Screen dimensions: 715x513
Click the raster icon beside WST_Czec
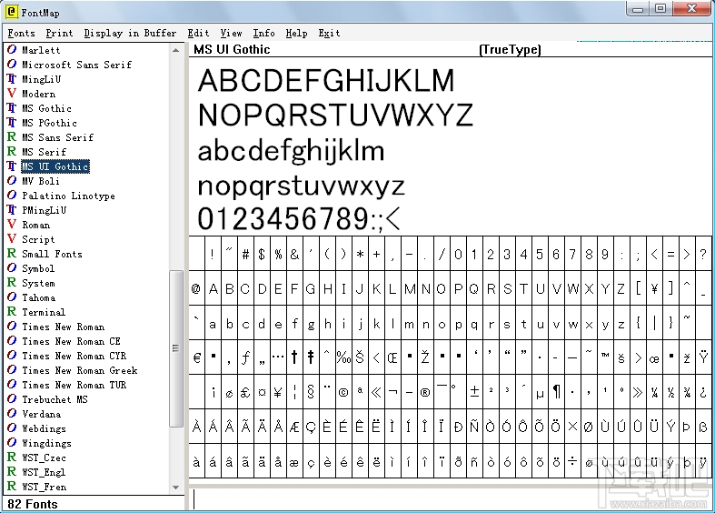[x=12, y=458]
